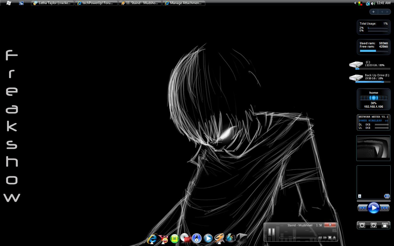The height and width of the screenshot is (246, 394).
Task: Toggle mute speaker in media gadget
Action: [387, 196]
